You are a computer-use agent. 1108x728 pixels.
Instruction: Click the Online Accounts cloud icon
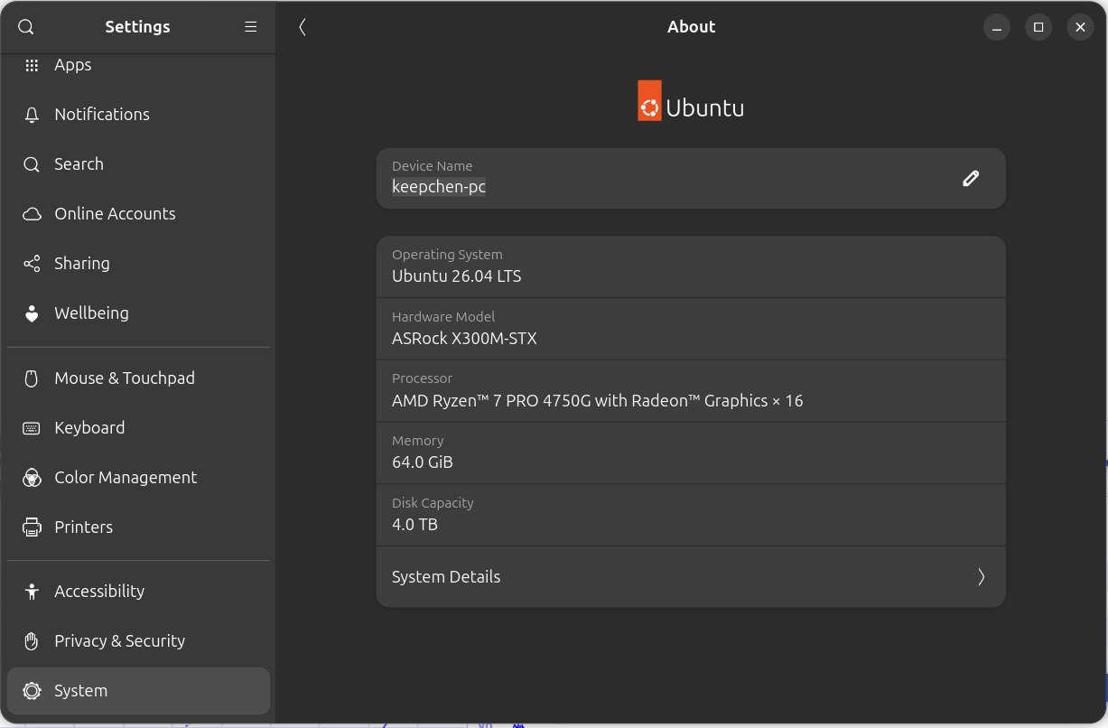click(32, 214)
